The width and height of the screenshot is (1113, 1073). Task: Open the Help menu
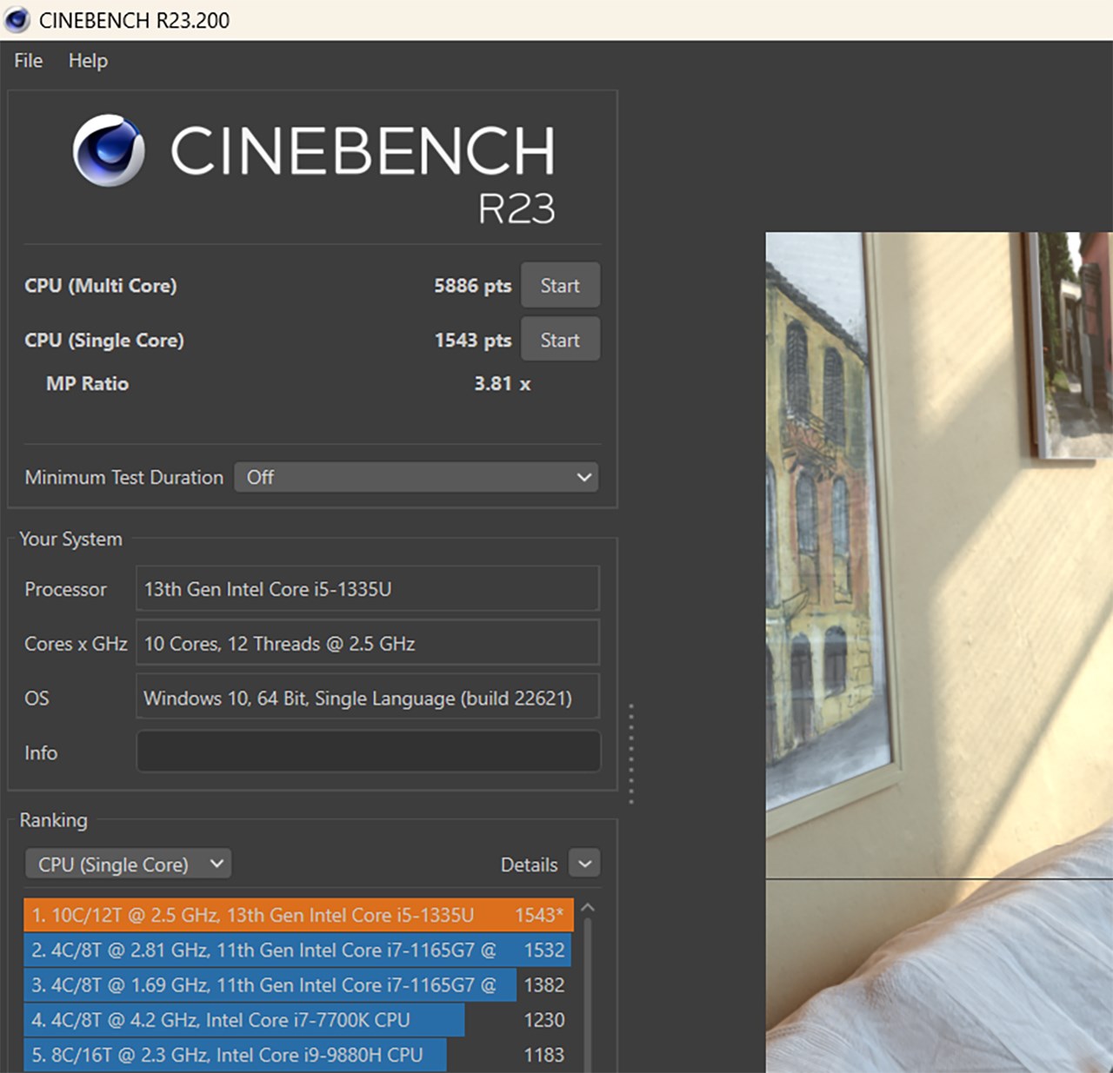(87, 60)
